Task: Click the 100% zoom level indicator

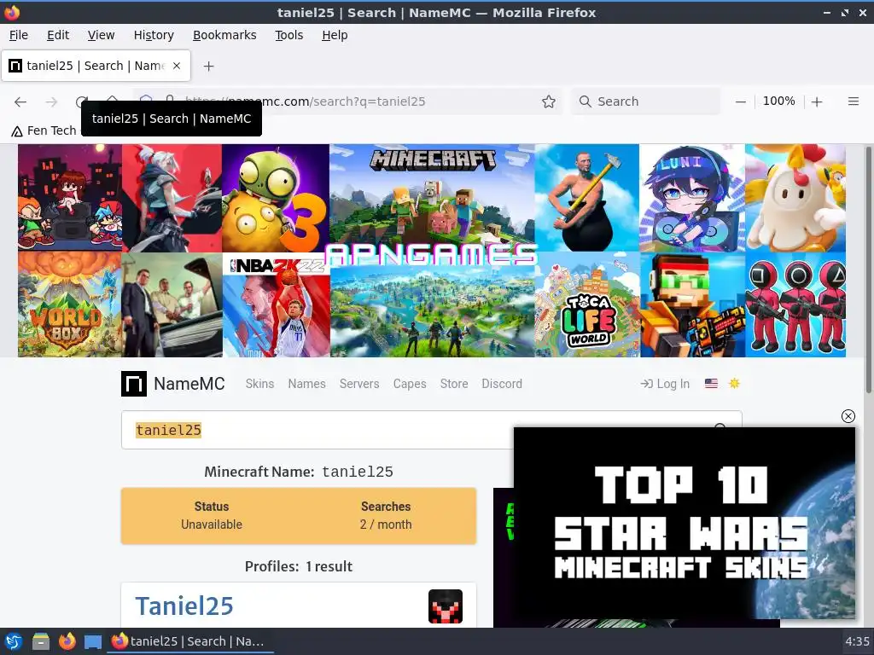Action: pyautogui.click(x=778, y=101)
